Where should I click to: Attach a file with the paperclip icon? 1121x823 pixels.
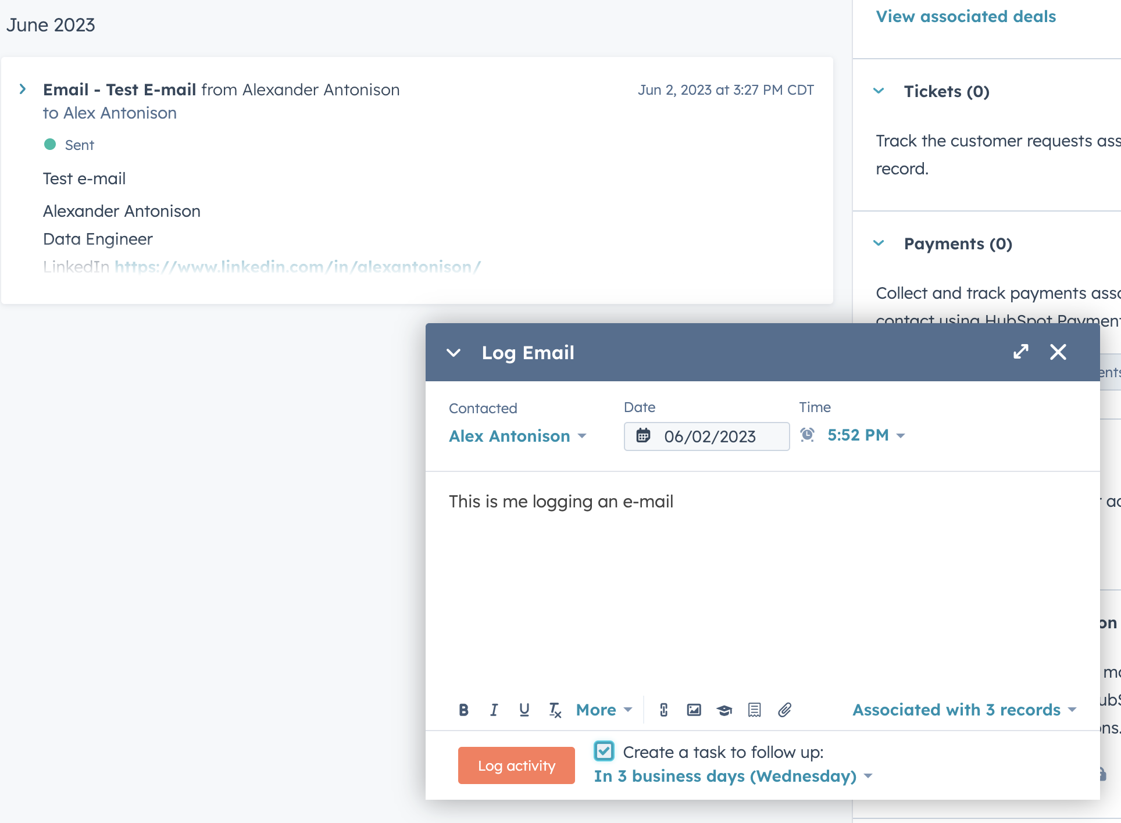pos(785,710)
